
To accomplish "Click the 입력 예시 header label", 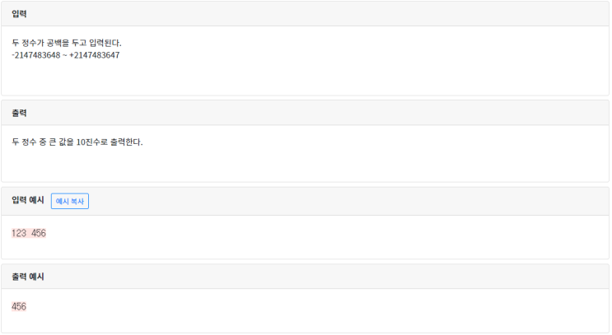I will [28, 201].
